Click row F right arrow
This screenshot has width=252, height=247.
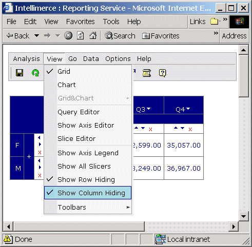40,145
